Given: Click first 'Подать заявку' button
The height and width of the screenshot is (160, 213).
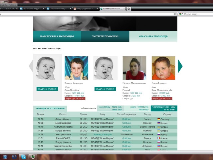Looking at the screenshot, I should point(47,89).
